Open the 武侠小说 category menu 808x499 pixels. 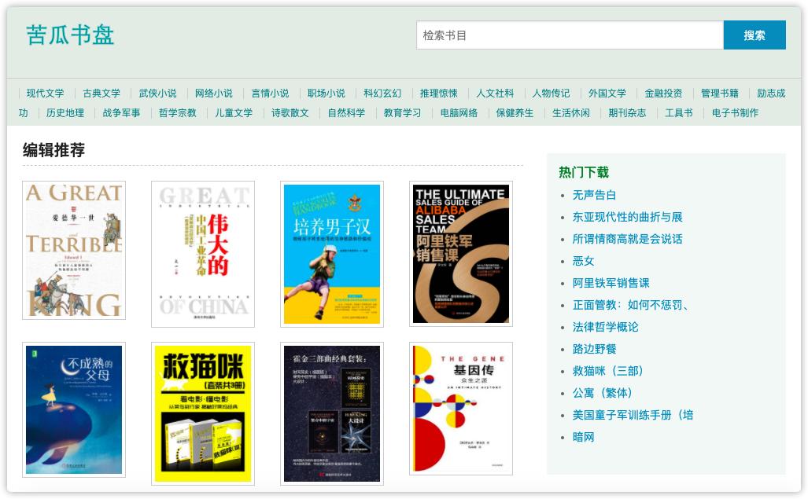click(157, 93)
